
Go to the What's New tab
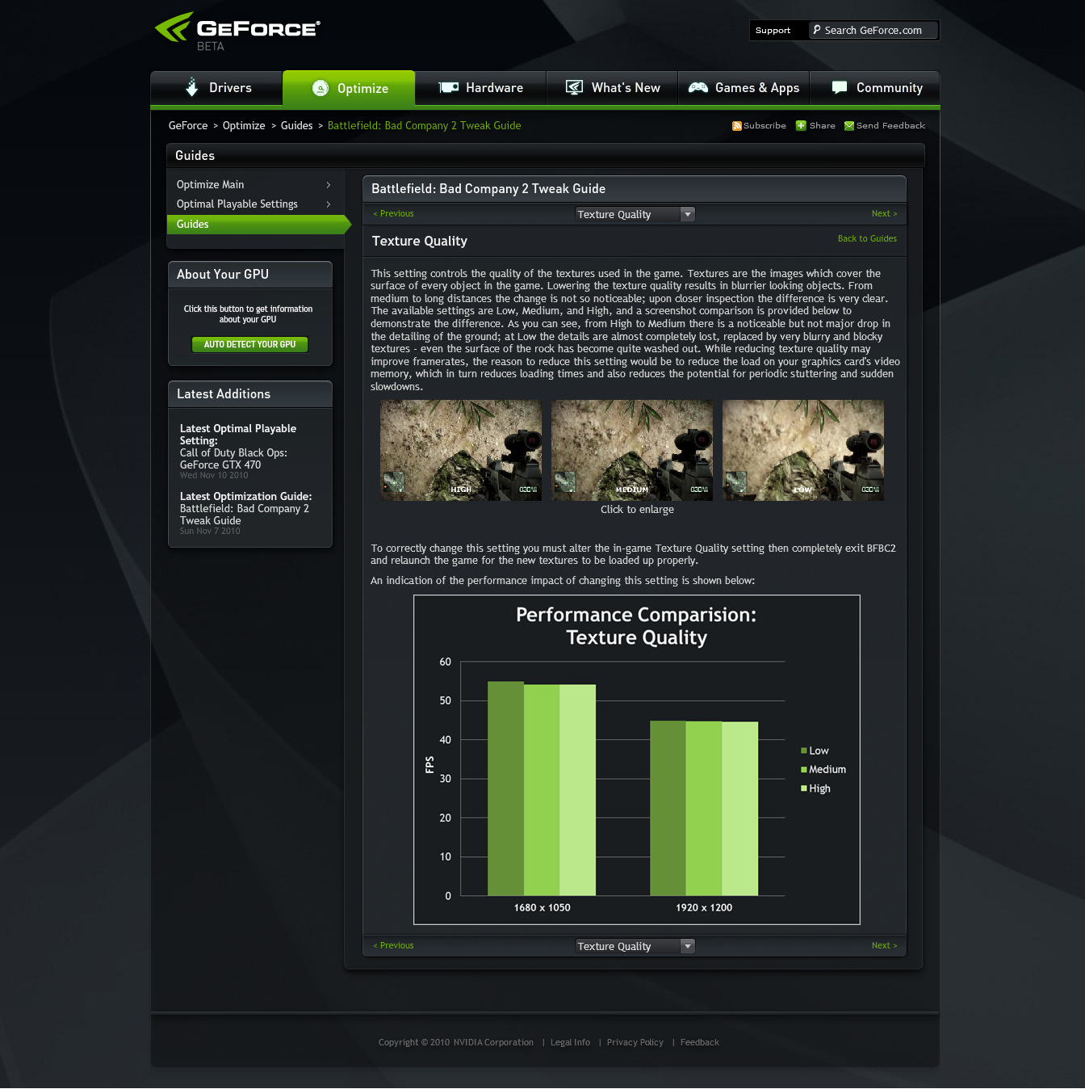click(612, 88)
